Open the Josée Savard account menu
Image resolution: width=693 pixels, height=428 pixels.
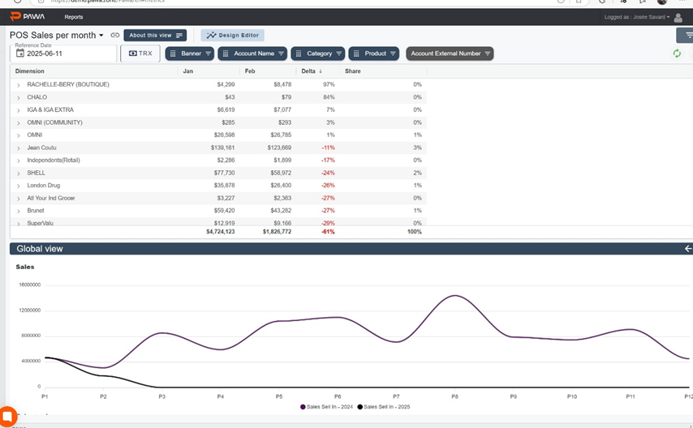(x=637, y=17)
